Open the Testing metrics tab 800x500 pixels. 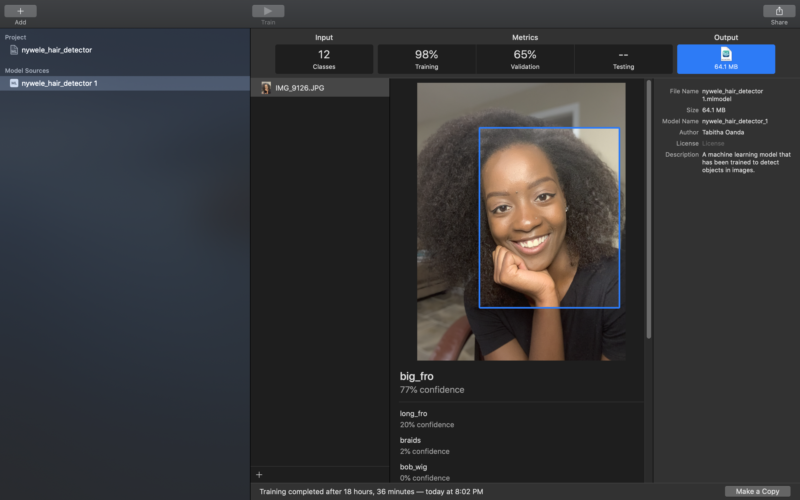coord(623,59)
